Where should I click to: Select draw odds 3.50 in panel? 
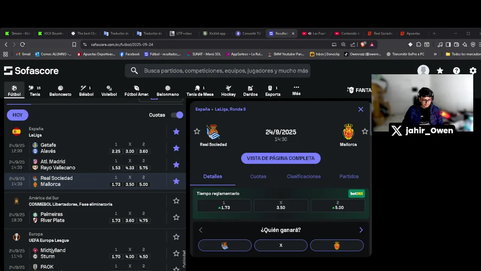281,206
